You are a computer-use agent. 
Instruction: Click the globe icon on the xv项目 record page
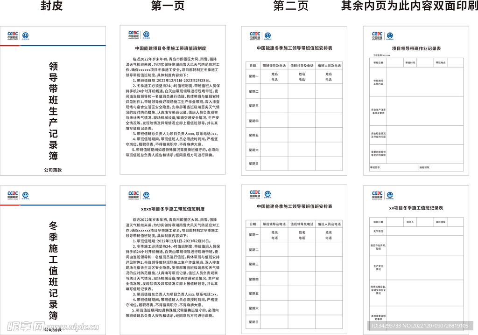tap(390, 194)
